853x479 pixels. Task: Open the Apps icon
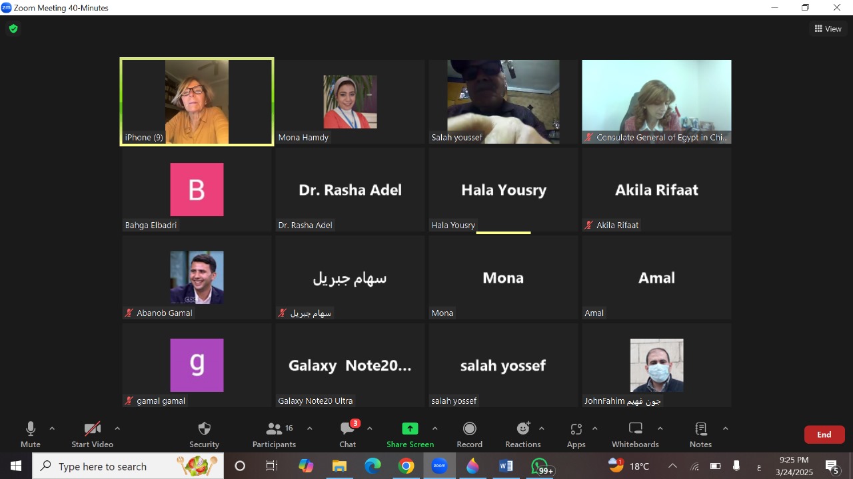pos(576,429)
